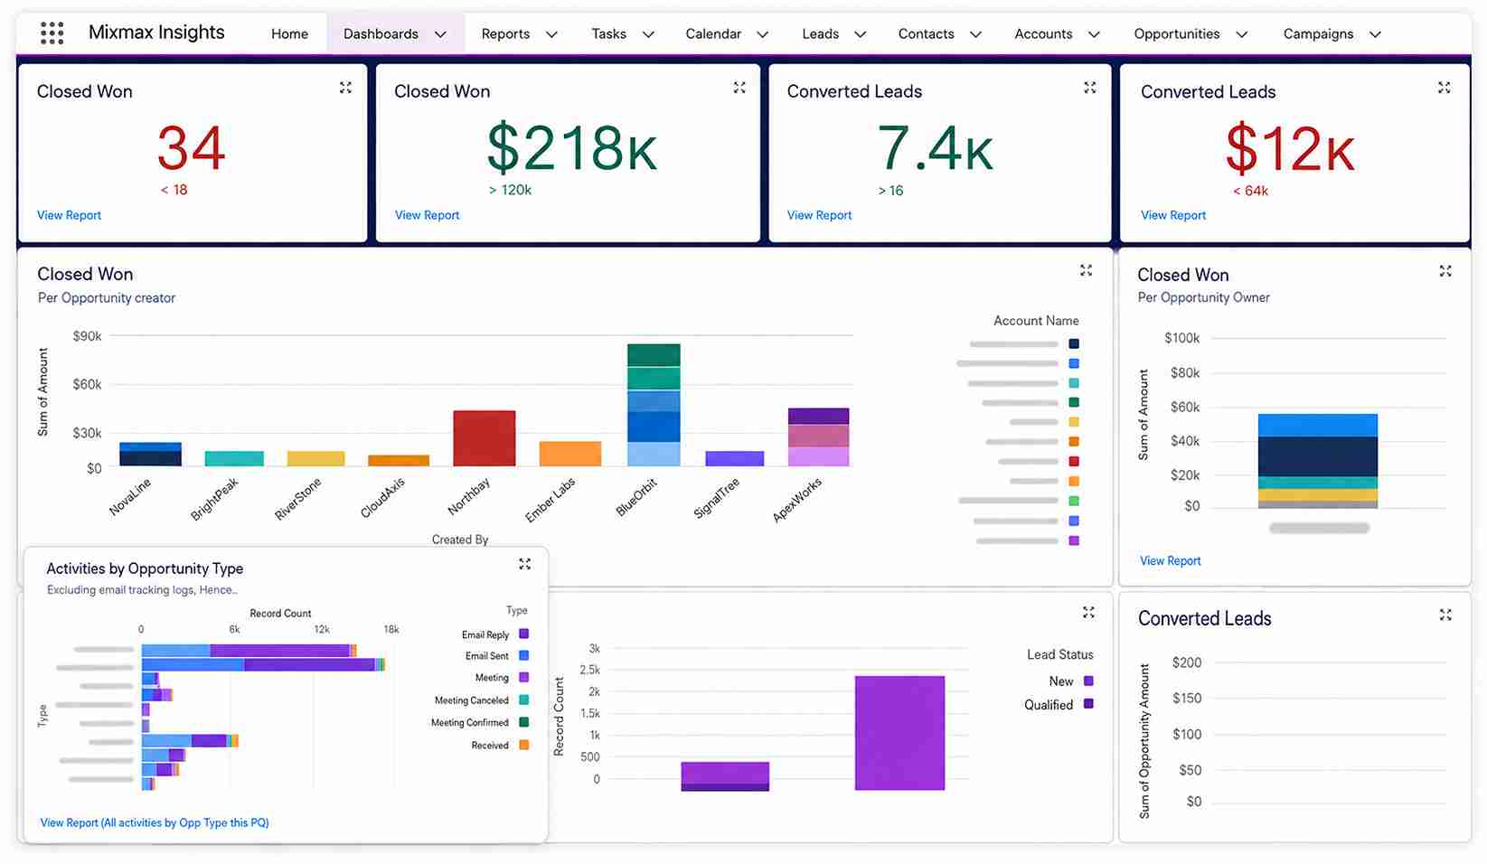
Task: Expand the Closed Won count card
Action: coord(345,88)
